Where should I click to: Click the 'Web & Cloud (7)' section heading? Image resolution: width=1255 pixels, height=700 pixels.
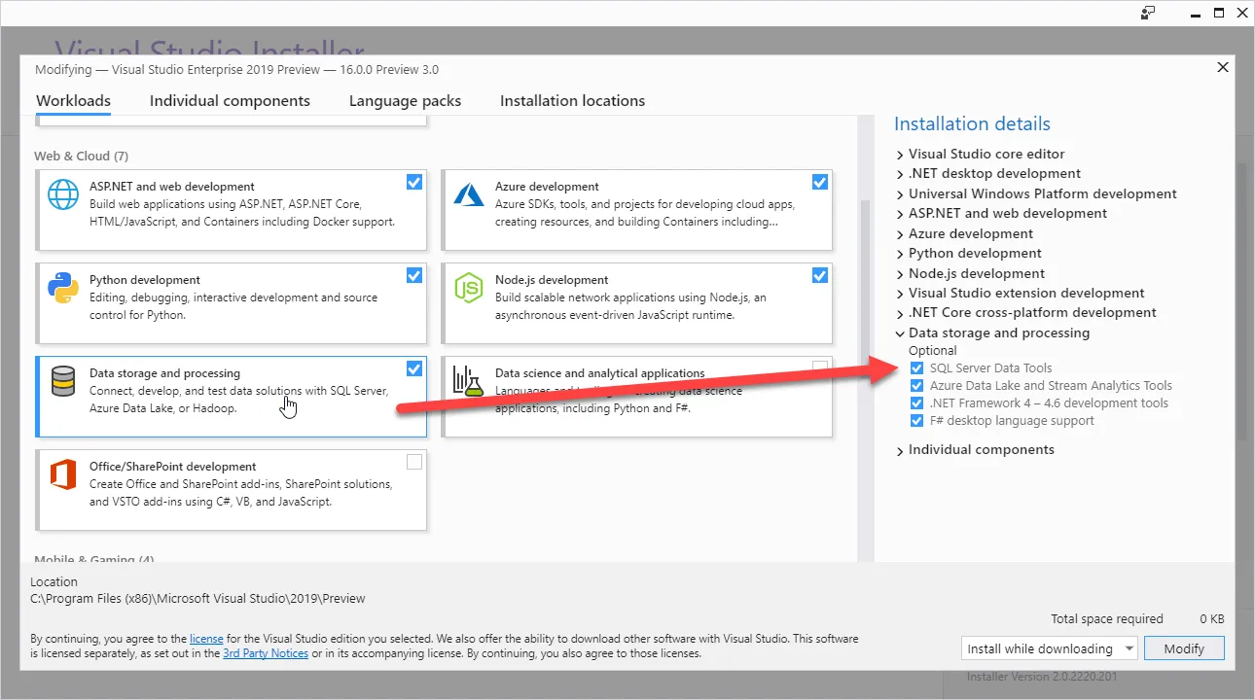[x=81, y=157]
